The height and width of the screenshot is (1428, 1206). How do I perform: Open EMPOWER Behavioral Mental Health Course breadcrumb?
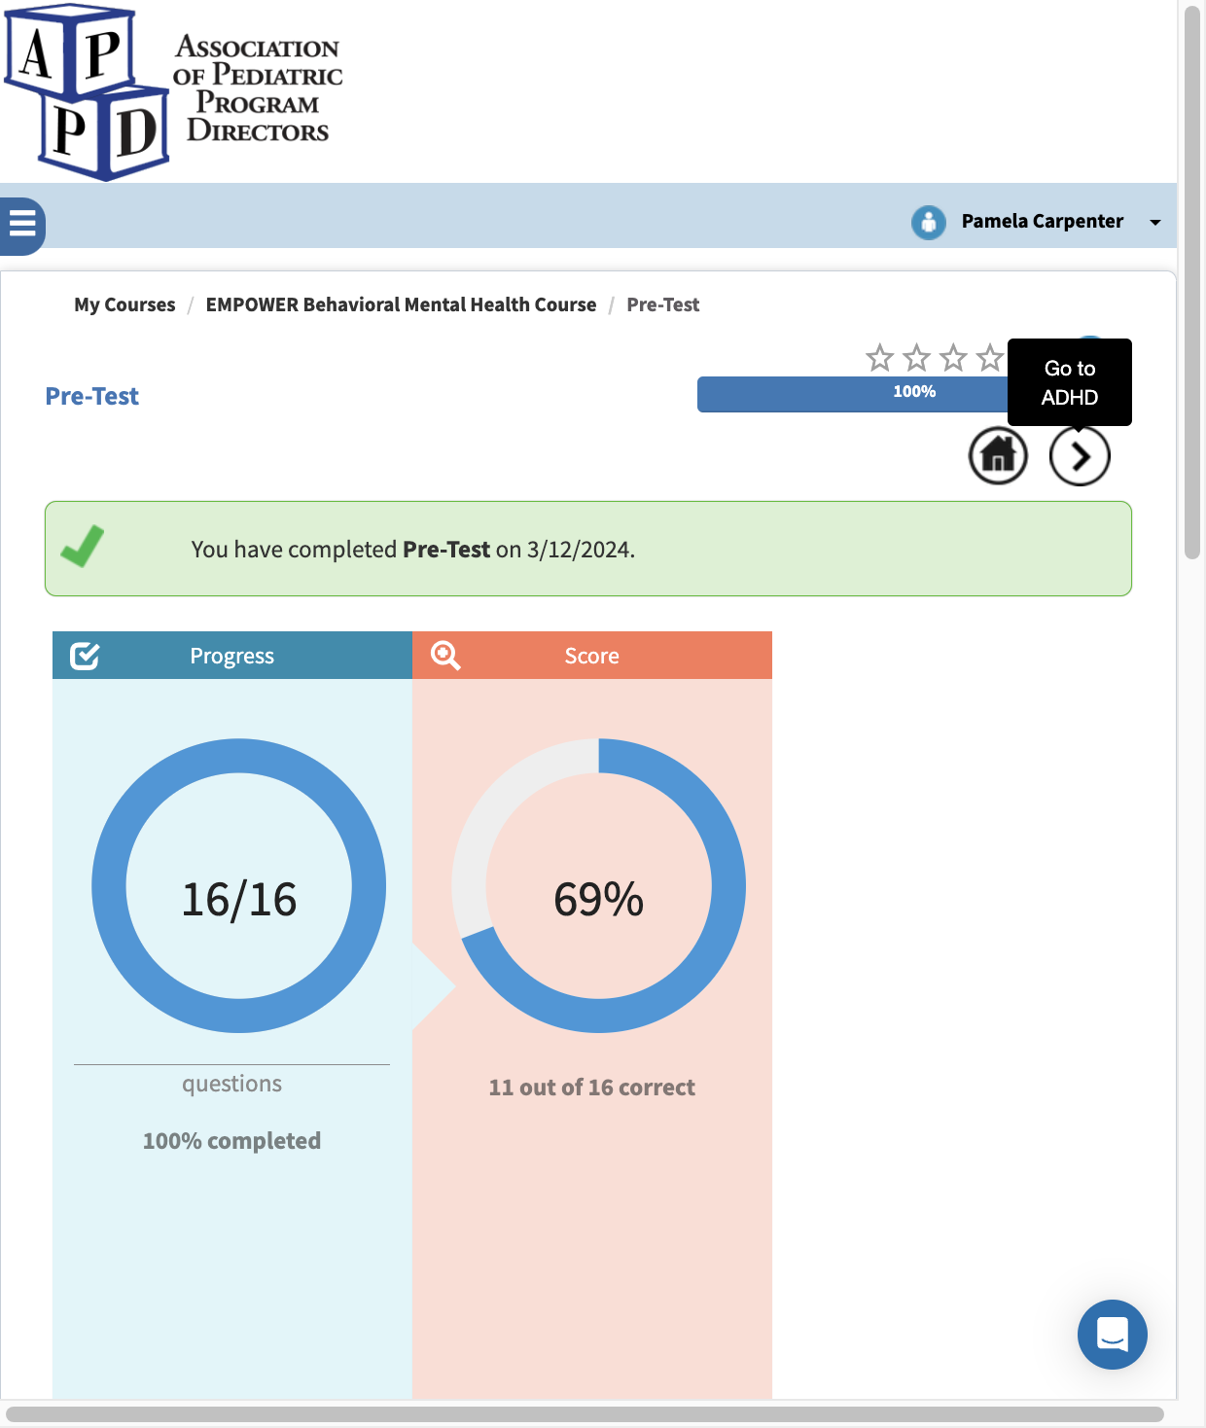[x=401, y=304]
